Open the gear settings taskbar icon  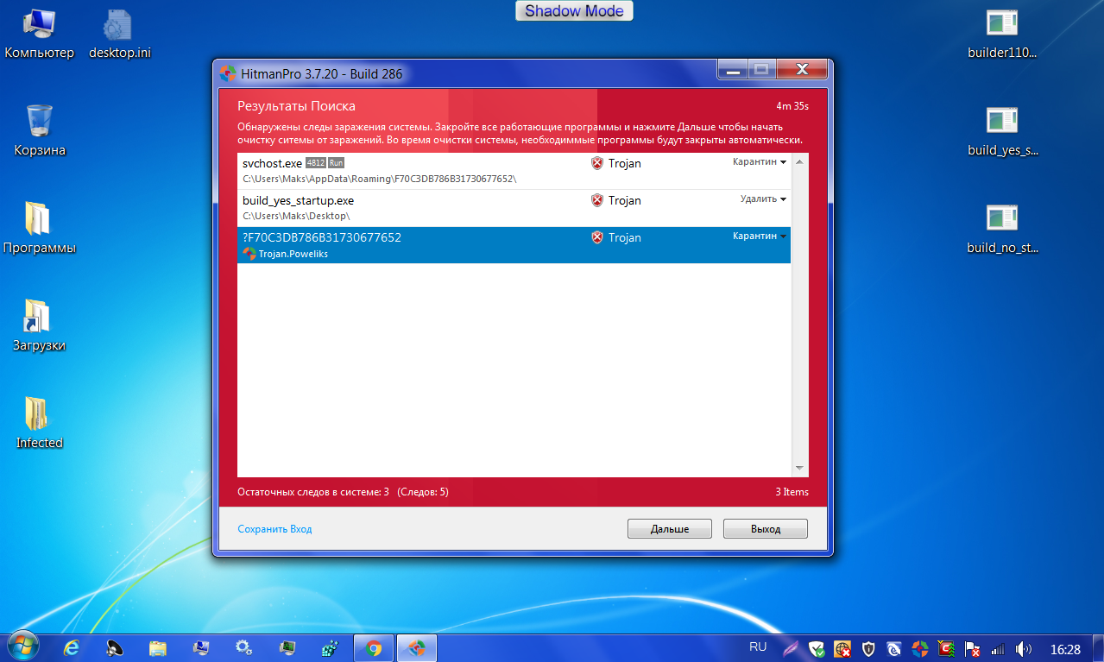[243, 647]
